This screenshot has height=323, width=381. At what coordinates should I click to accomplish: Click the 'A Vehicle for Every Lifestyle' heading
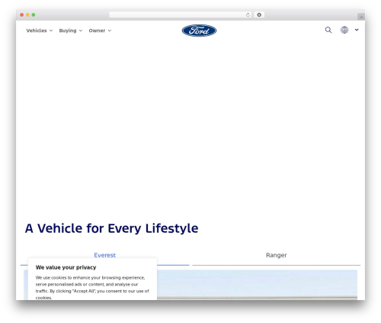pyautogui.click(x=111, y=228)
